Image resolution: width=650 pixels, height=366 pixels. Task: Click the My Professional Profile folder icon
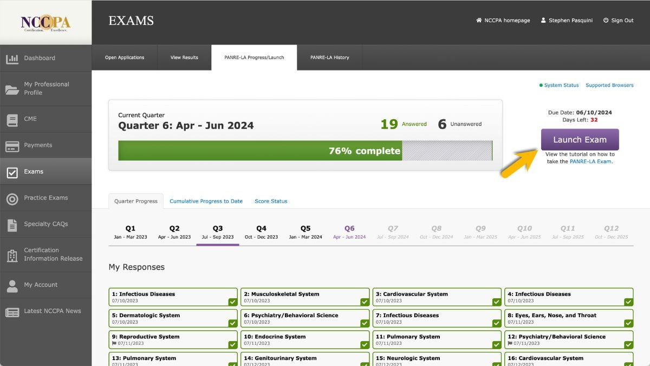(12, 89)
